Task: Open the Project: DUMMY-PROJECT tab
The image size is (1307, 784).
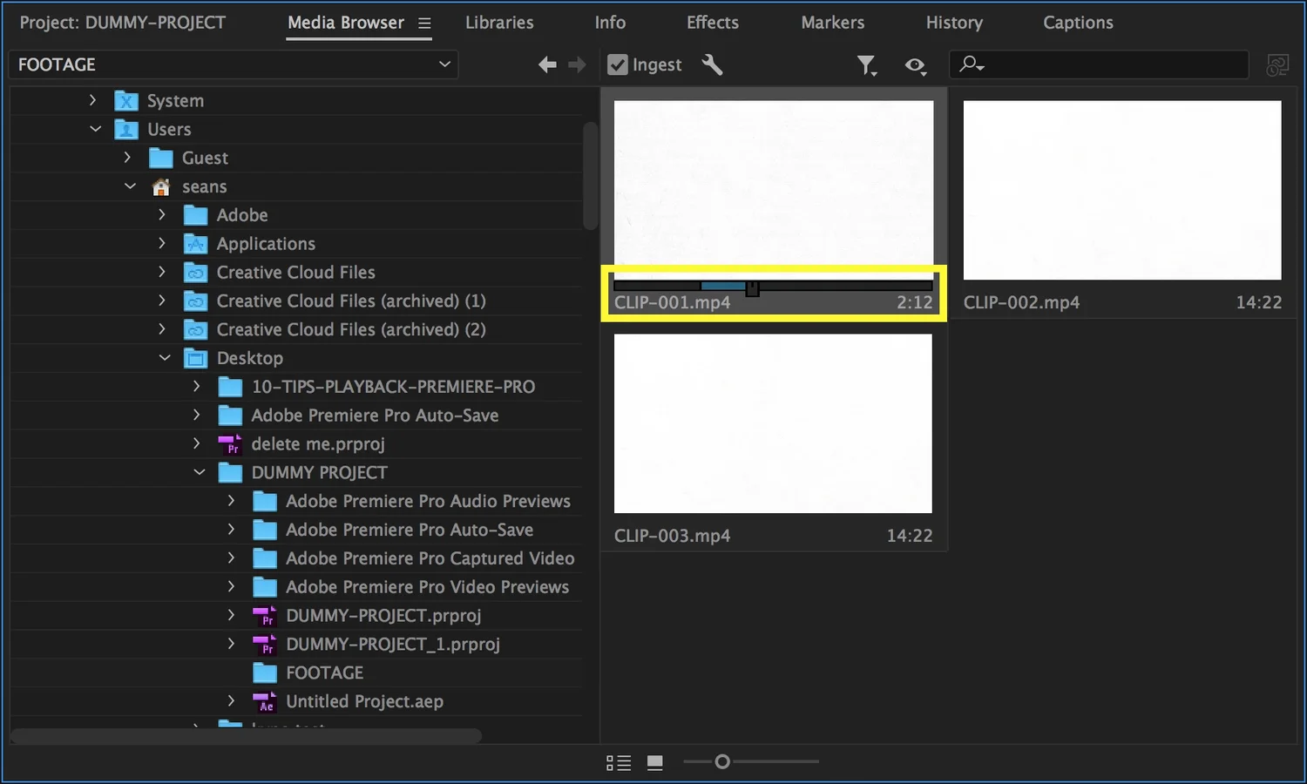Action: click(x=123, y=23)
